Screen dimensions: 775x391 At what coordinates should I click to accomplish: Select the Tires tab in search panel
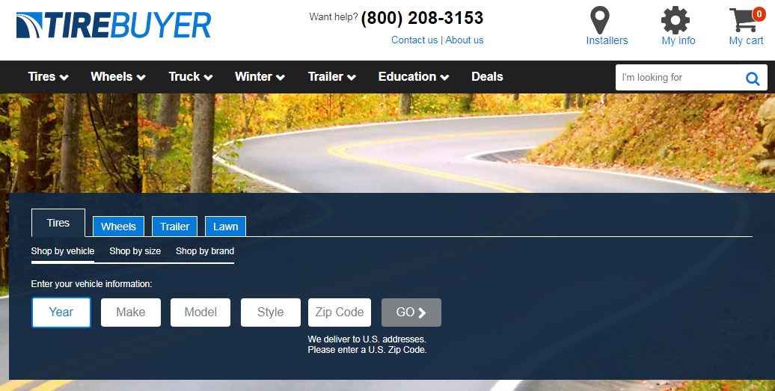[58, 223]
